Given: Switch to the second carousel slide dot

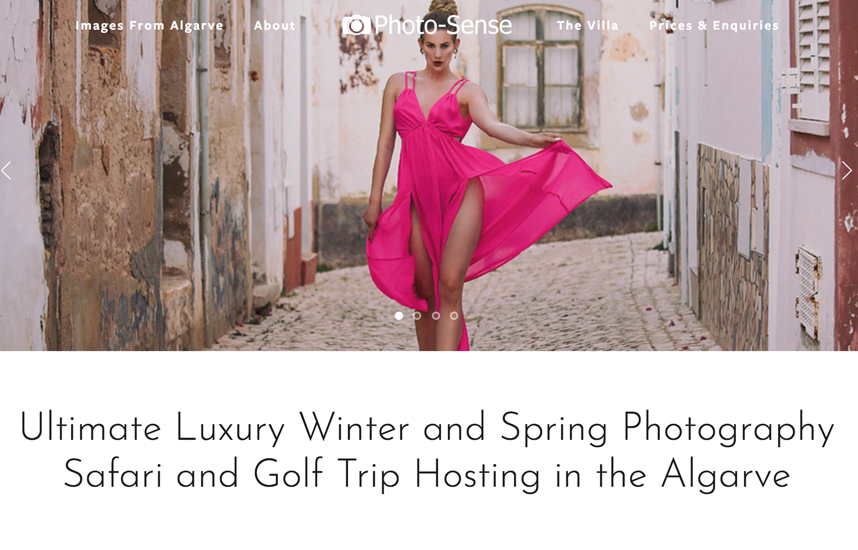Looking at the screenshot, I should point(417,316).
